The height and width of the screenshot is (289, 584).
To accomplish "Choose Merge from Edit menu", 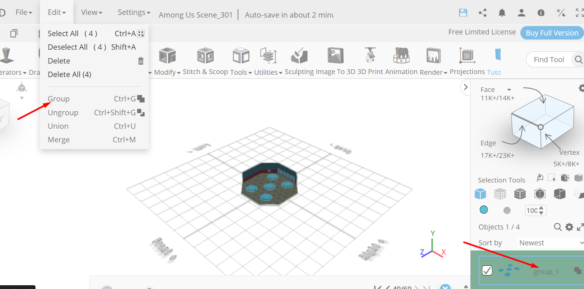I will pos(94,140).
